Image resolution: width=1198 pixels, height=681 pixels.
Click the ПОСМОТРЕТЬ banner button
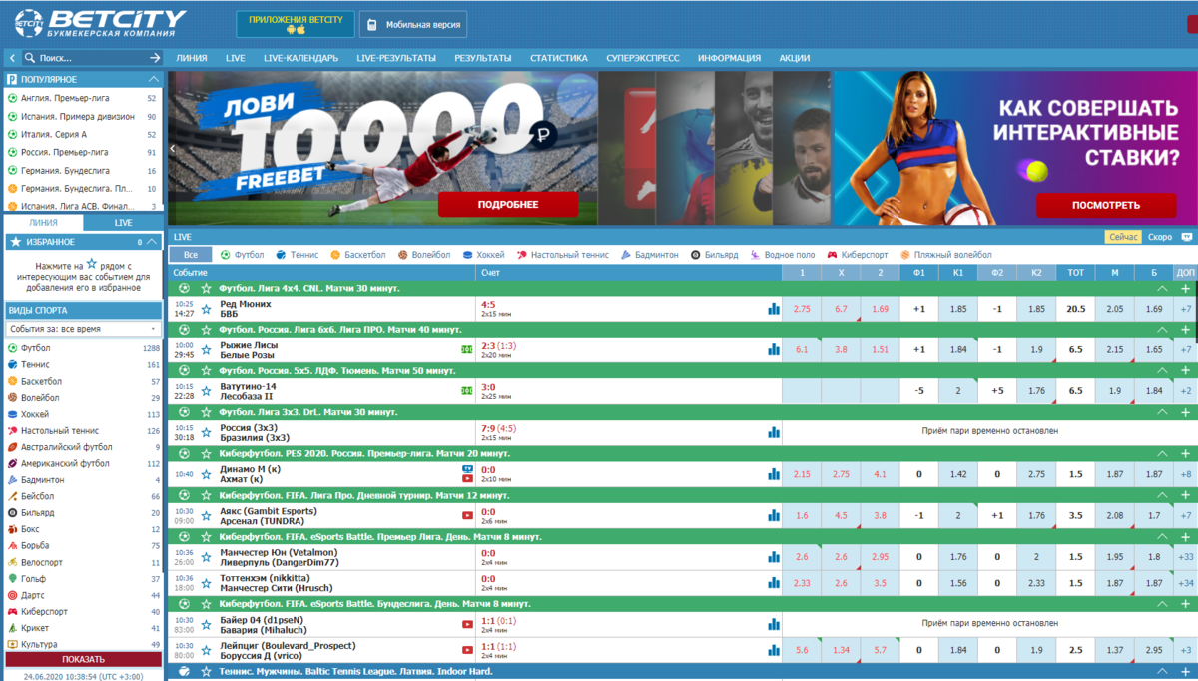(1106, 206)
